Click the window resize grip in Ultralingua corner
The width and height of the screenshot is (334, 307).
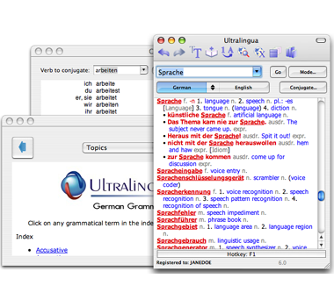327,265
